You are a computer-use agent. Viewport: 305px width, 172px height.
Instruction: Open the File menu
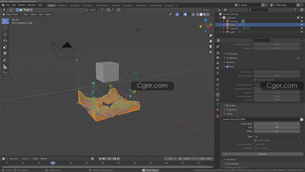point(8,5)
